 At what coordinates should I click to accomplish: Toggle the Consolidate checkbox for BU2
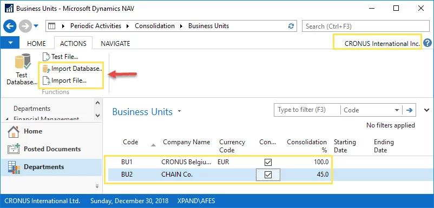[x=268, y=175]
